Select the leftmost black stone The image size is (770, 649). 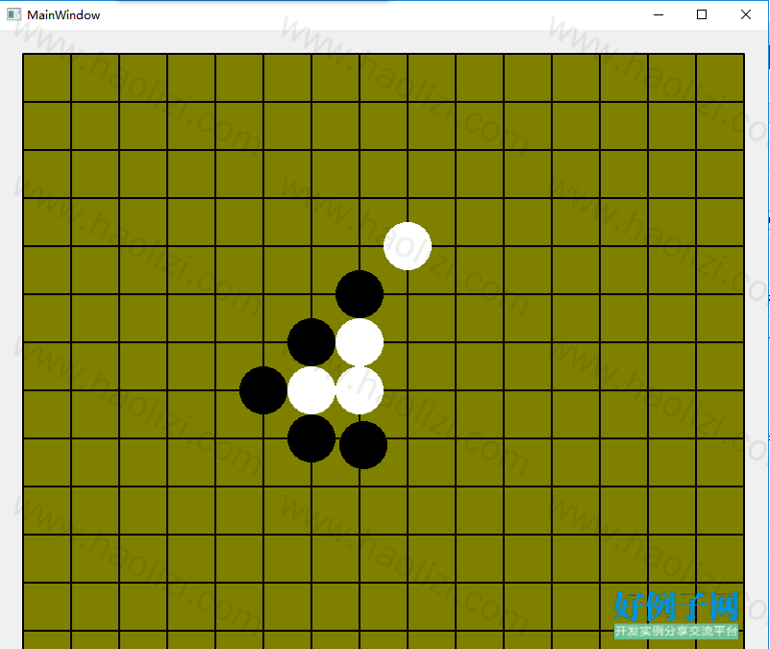coord(263,390)
